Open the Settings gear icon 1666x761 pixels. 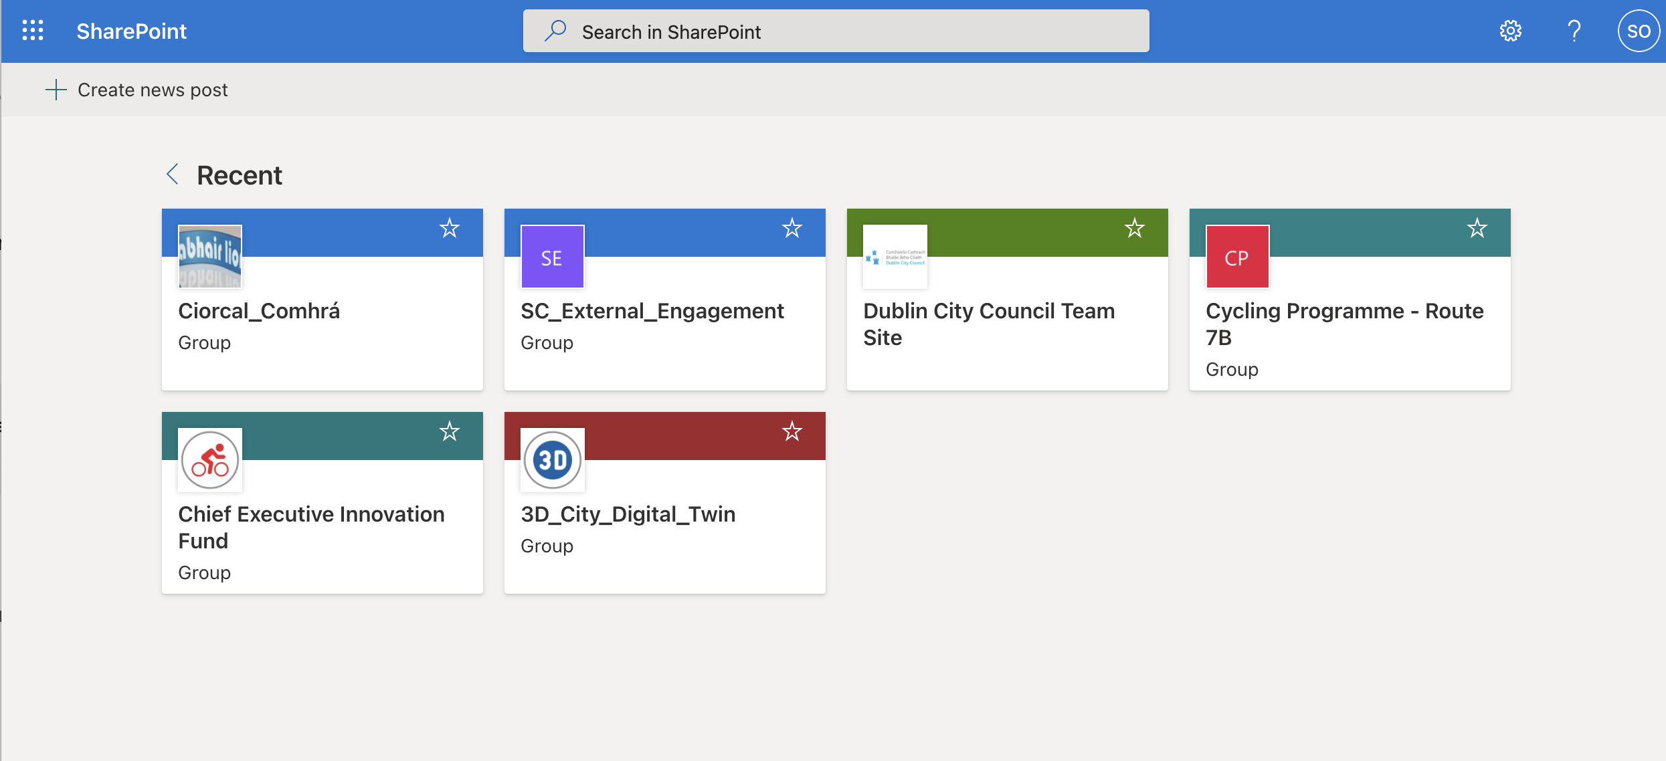tap(1510, 31)
